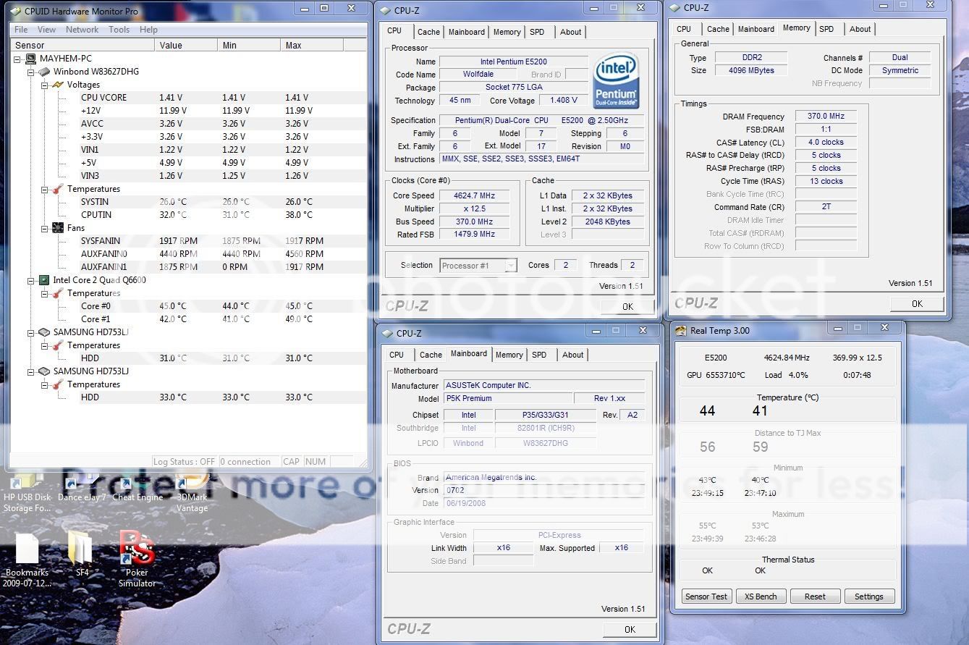Collapse the Winbond W83627DHG node
The height and width of the screenshot is (645, 969).
coord(32,72)
